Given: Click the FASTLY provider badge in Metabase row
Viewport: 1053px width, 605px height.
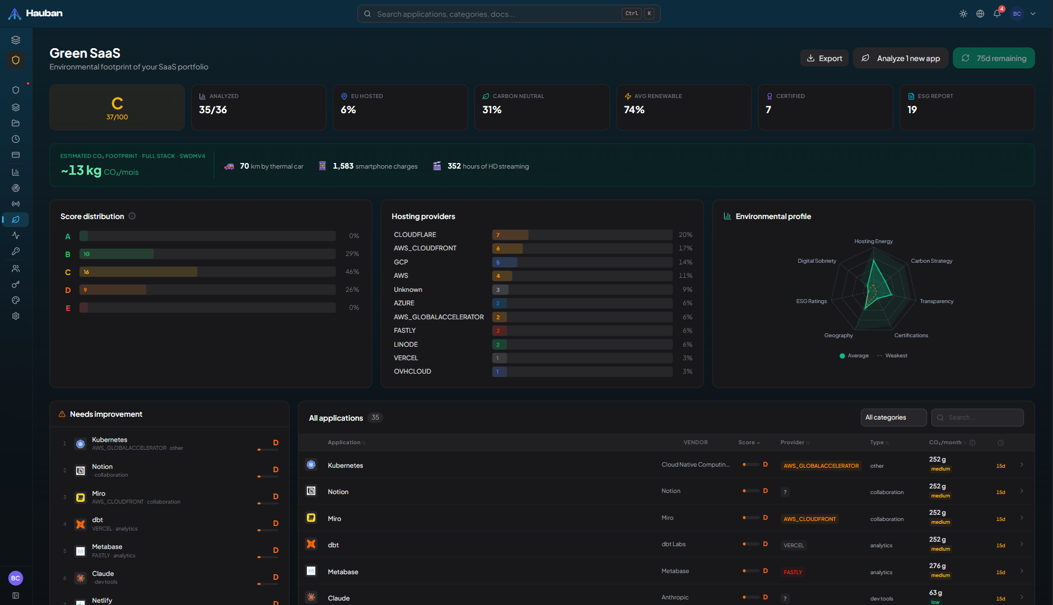Looking at the screenshot, I should click(x=793, y=572).
